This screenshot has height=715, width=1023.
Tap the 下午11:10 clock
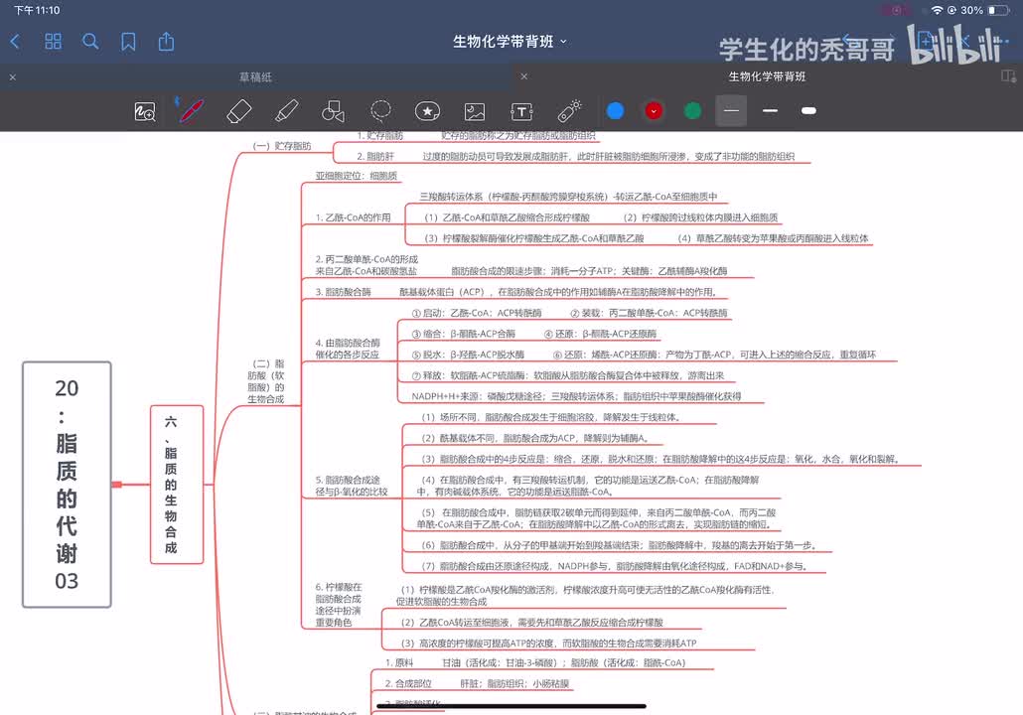(37, 11)
